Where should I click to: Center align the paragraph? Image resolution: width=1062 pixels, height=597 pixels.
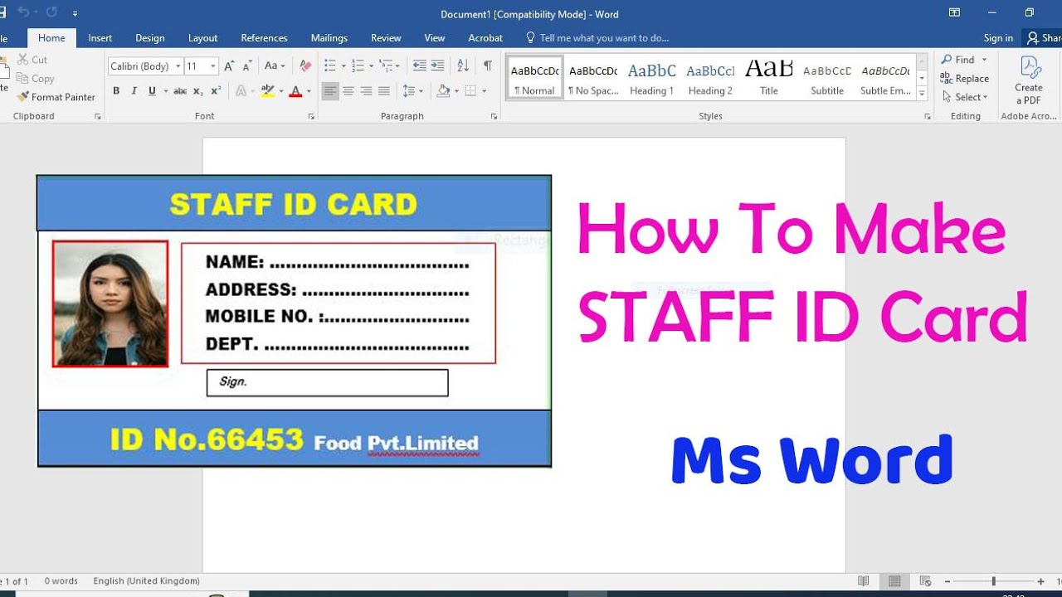click(348, 91)
